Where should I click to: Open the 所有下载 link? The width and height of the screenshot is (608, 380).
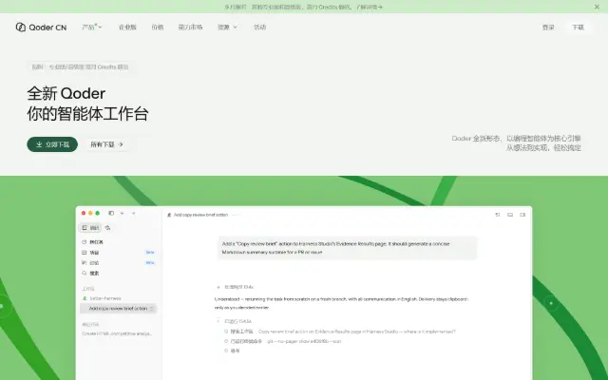[106, 144]
